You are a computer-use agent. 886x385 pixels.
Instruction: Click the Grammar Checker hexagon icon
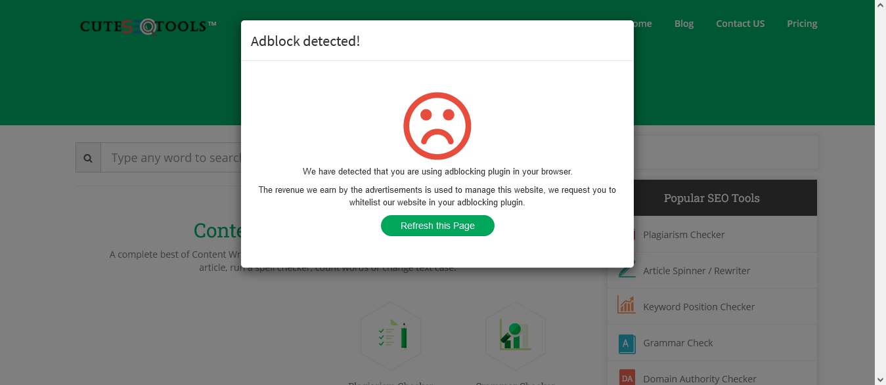[515, 335]
